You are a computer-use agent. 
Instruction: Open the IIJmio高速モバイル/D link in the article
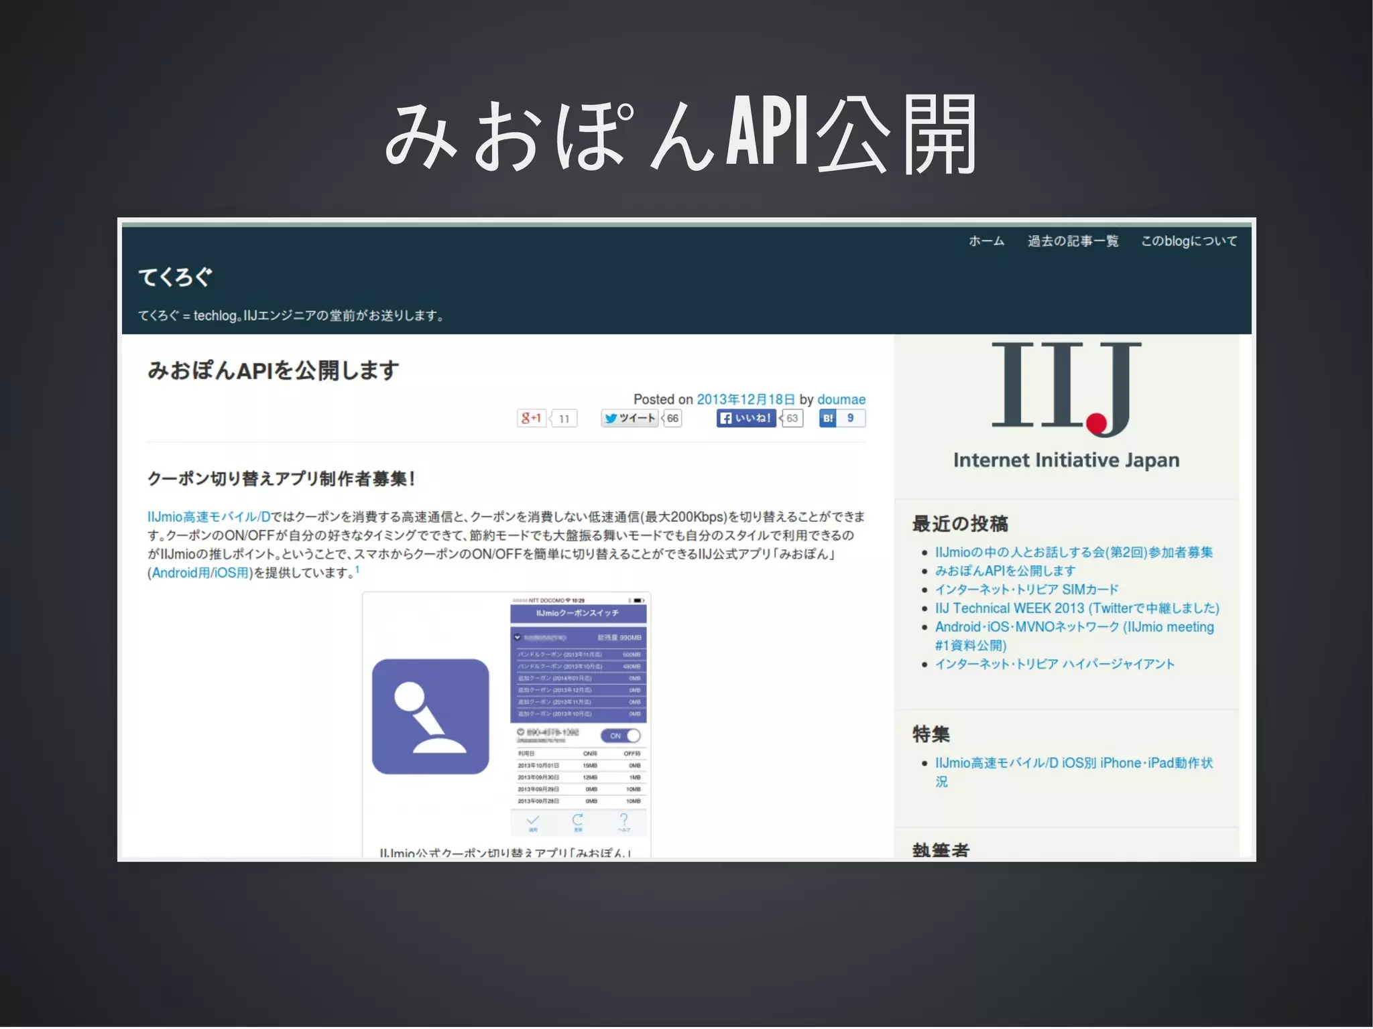click(208, 517)
